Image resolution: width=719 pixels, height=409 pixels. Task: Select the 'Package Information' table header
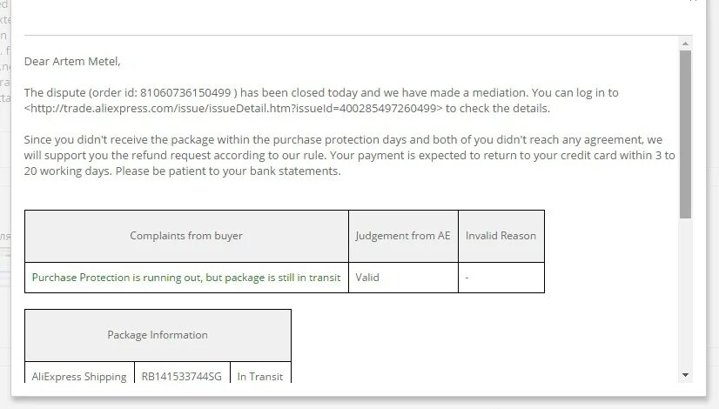pos(158,335)
